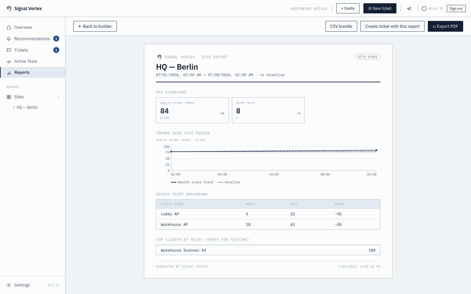Click Back to builder

(x=95, y=26)
